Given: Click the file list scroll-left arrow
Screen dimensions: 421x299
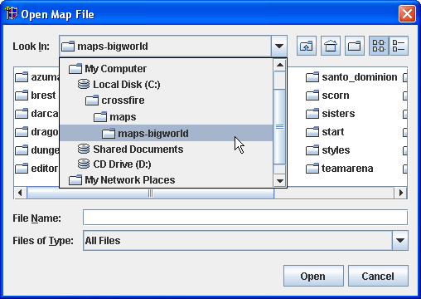Looking at the screenshot, I should click(20, 193).
